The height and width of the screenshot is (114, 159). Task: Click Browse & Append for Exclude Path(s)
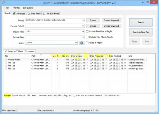click(x=111, y=26)
